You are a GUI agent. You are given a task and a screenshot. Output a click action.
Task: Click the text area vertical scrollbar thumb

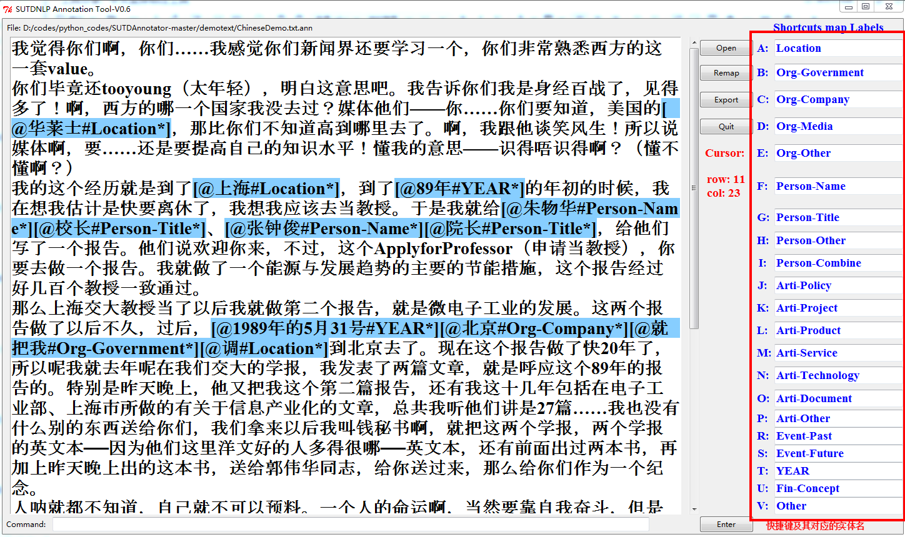(x=694, y=188)
